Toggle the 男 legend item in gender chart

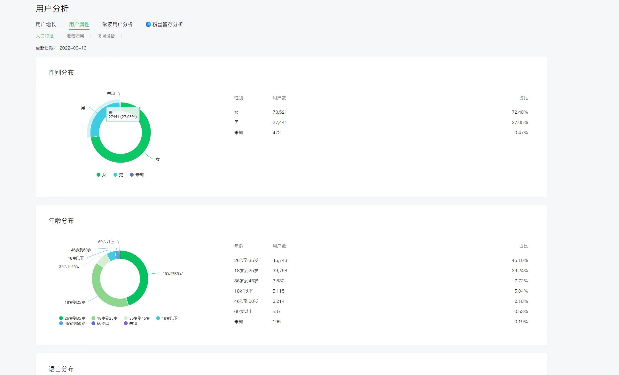tap(119, 175)
